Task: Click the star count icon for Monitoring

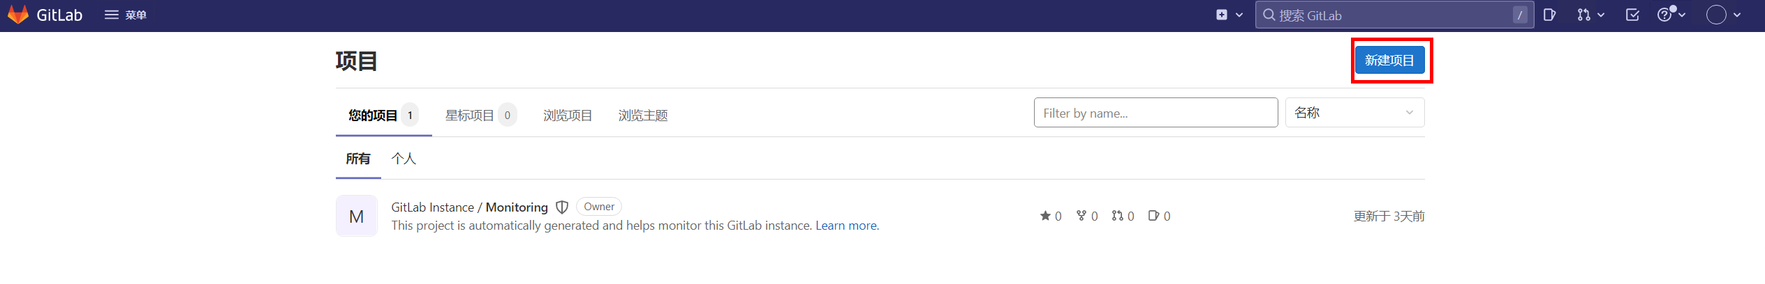Action: pos(1045,216)
